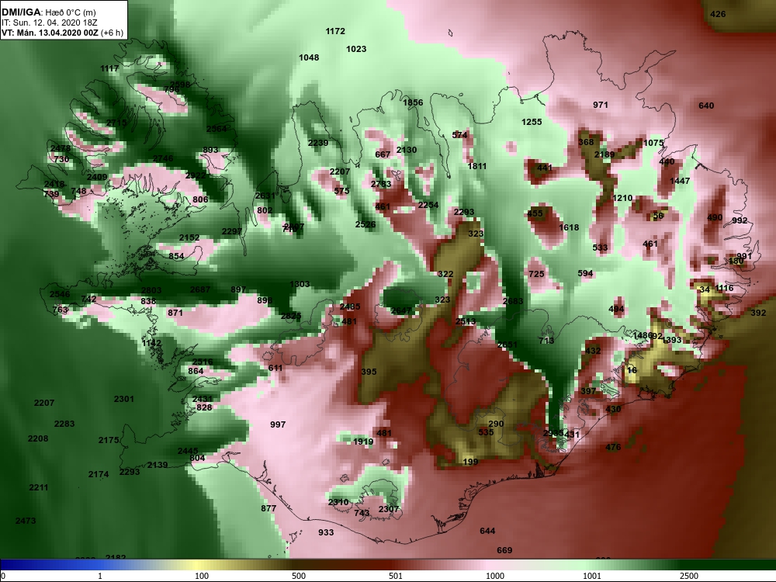Click the map value '2152'

(x=189, y=238)
